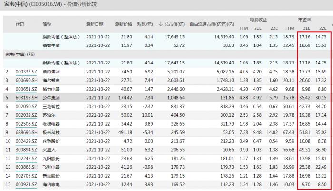
Task: Sort by the 涨跌(元) column header
Action: point(145,24)
